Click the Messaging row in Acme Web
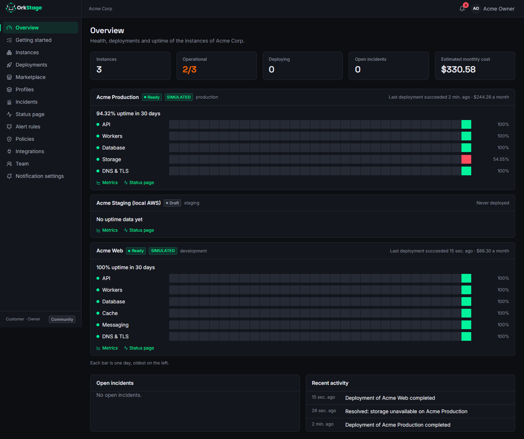This screenshot has height=439, width=524. click(303, 325)
